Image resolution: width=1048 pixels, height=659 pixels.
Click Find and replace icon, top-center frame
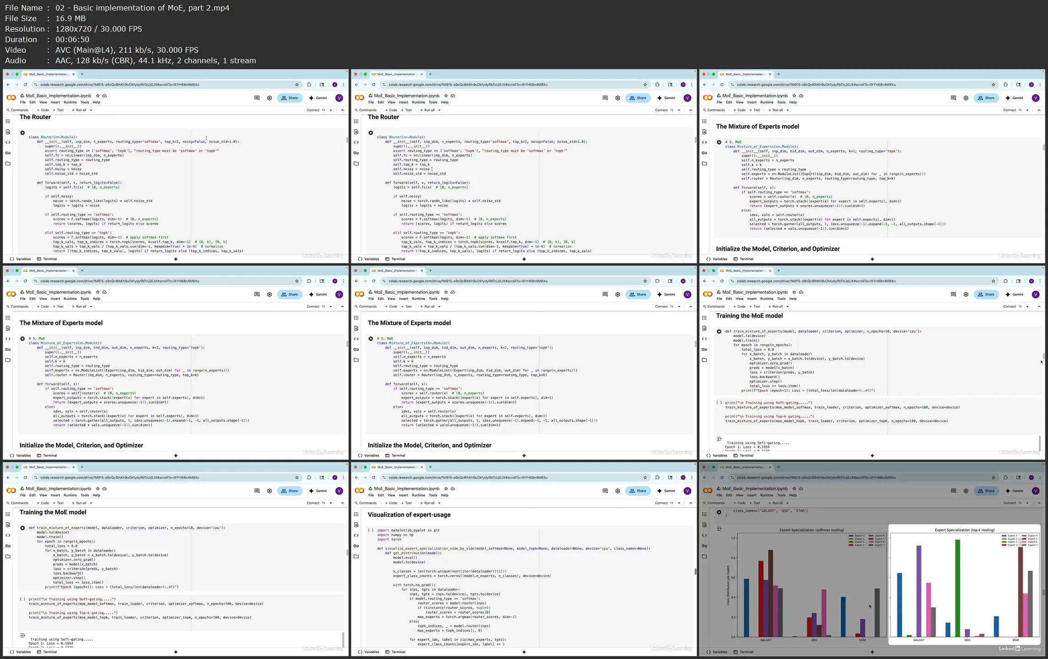[x=356, y=132]
